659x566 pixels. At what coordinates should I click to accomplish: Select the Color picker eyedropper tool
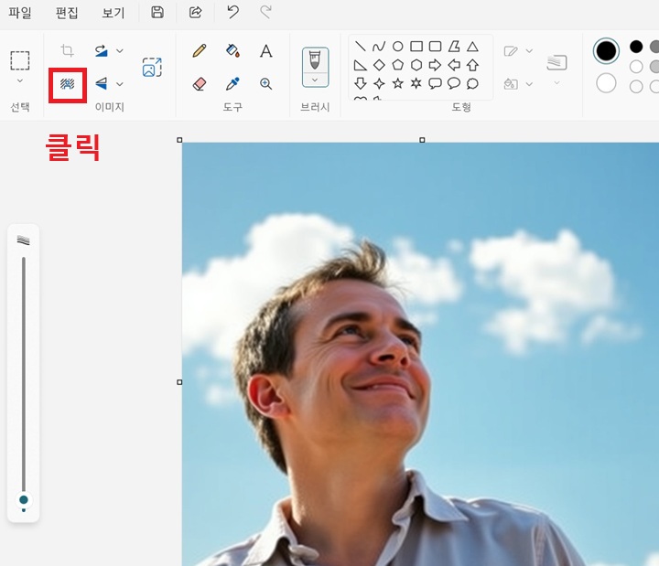tap(232, 83)
